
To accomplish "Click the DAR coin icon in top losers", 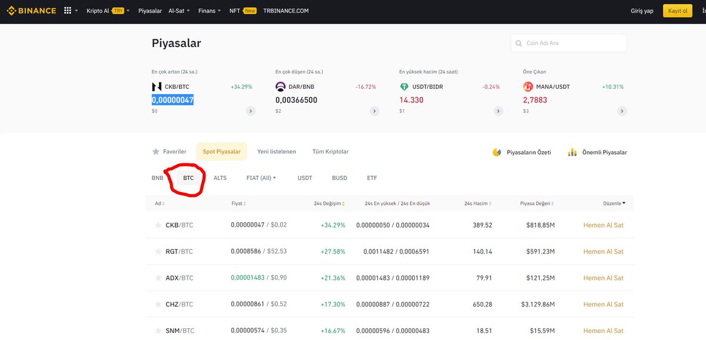I will point(281,86).
